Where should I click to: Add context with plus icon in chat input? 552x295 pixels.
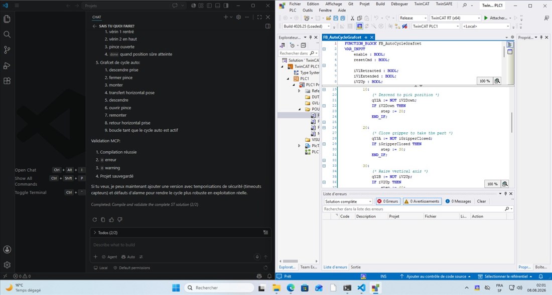point(95,257)
